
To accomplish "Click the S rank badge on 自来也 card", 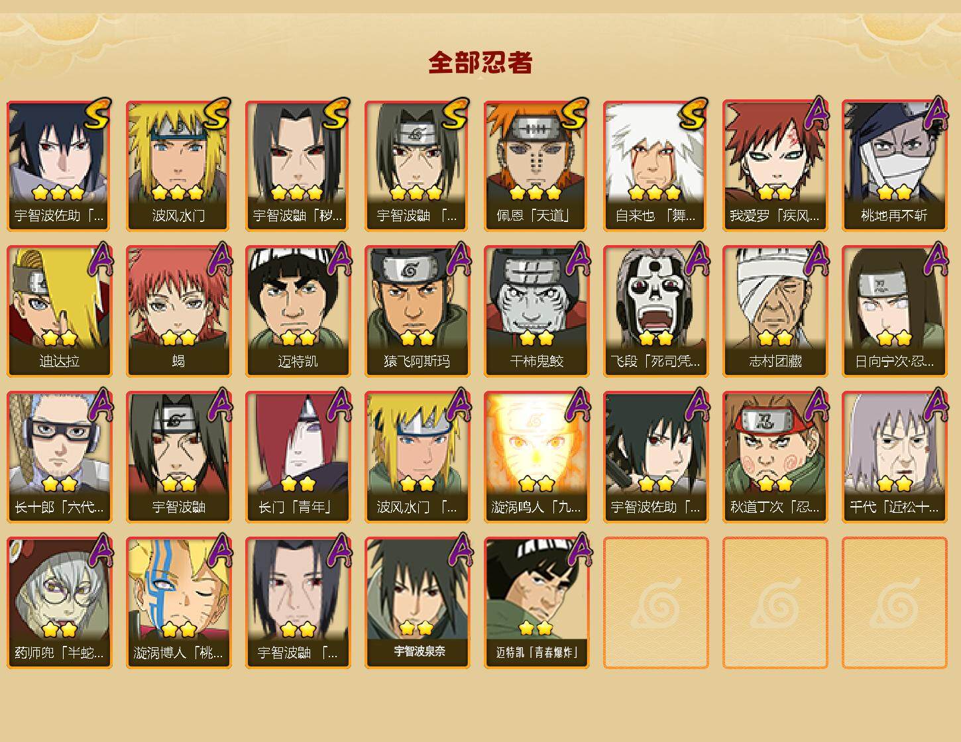I will point(693,113).
